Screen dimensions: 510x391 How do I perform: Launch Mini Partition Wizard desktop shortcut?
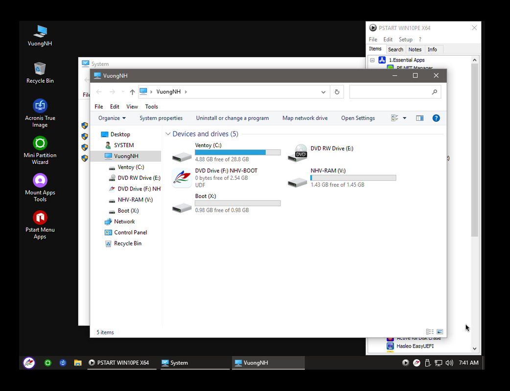coord(40,151)
